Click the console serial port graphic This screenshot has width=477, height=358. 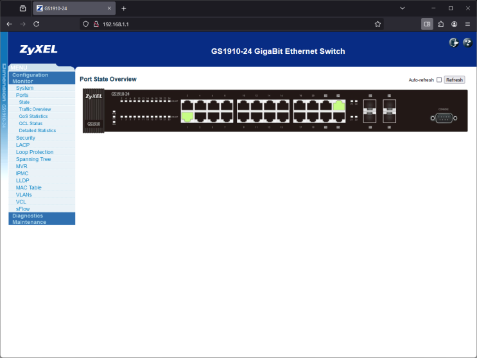pos(444,118)
